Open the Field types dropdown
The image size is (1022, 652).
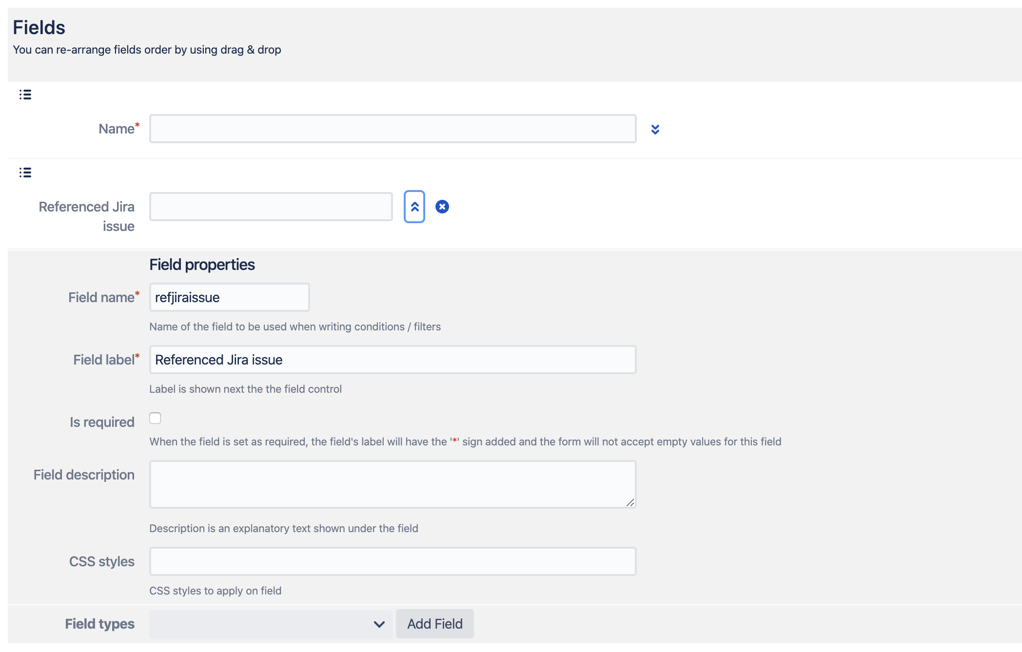271,624
